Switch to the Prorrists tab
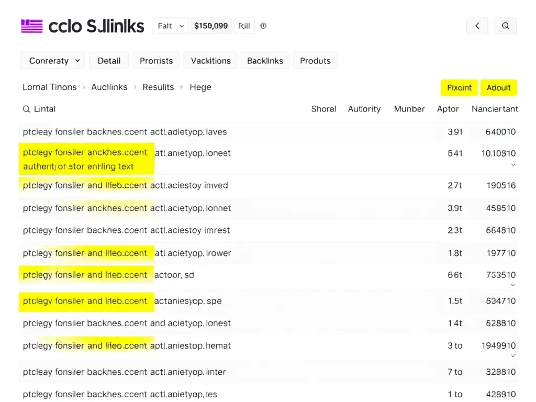This screenshot has width=536, height=402. (156, 61)
